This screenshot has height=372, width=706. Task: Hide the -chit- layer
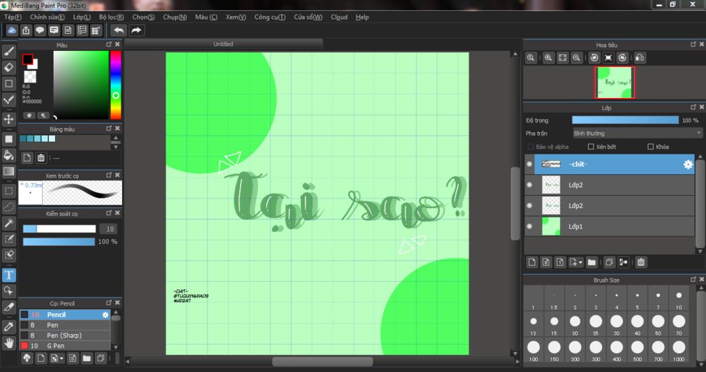click(529, 164)
